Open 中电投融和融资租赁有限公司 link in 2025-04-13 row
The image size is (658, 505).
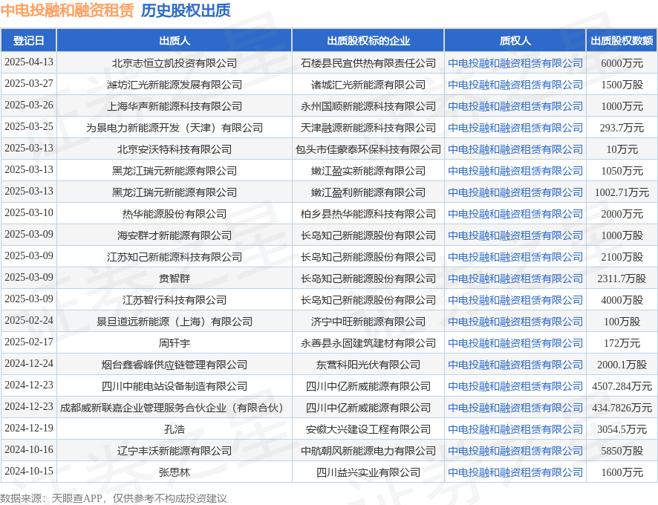coord(515,63)
